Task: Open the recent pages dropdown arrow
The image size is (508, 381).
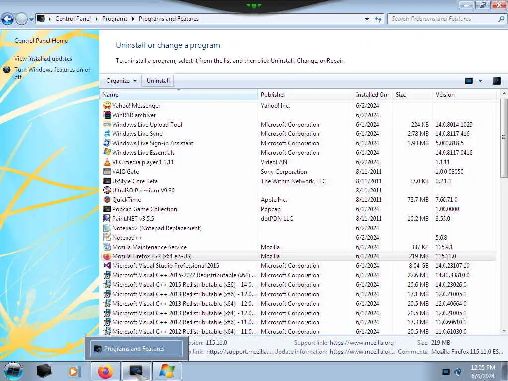Action: (31, 19)
